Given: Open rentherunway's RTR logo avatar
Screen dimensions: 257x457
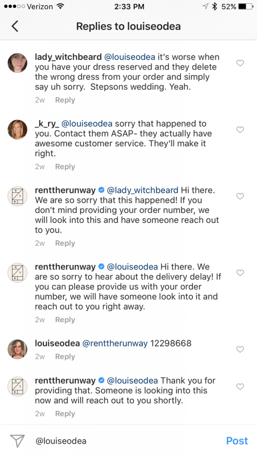Looking at the screenshot, I should [x=17, y=196].
